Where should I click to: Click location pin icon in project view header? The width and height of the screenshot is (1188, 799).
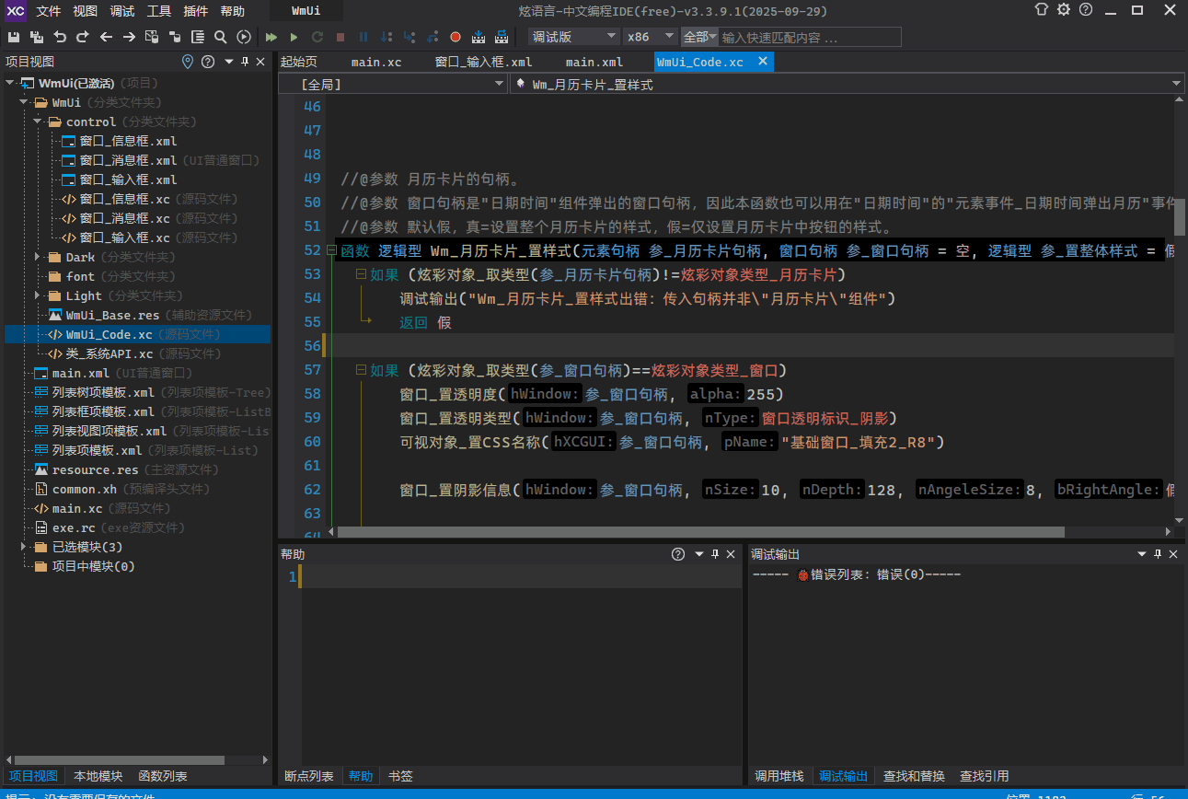188,62
